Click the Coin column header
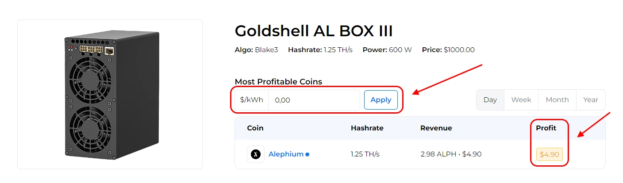This screenshot has width=623, height=183. pos(255,128)
